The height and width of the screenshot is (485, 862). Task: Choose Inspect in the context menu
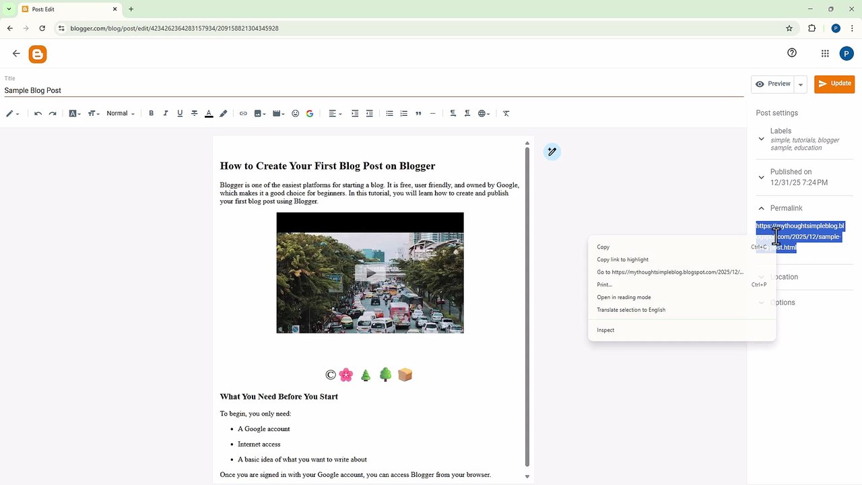pos(682,330)
